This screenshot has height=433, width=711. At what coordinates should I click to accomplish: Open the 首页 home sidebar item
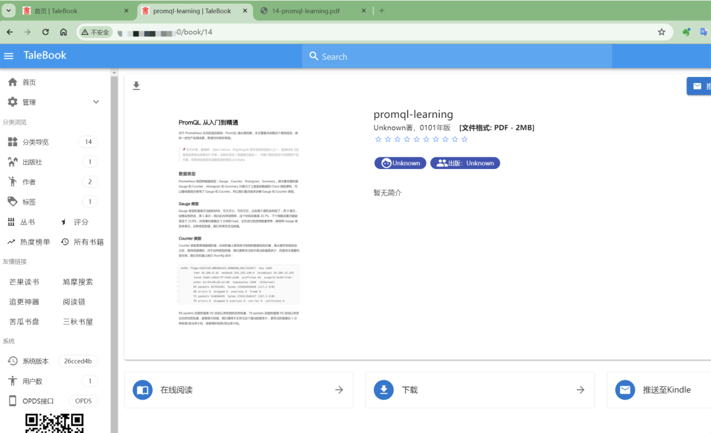point(55,82)
